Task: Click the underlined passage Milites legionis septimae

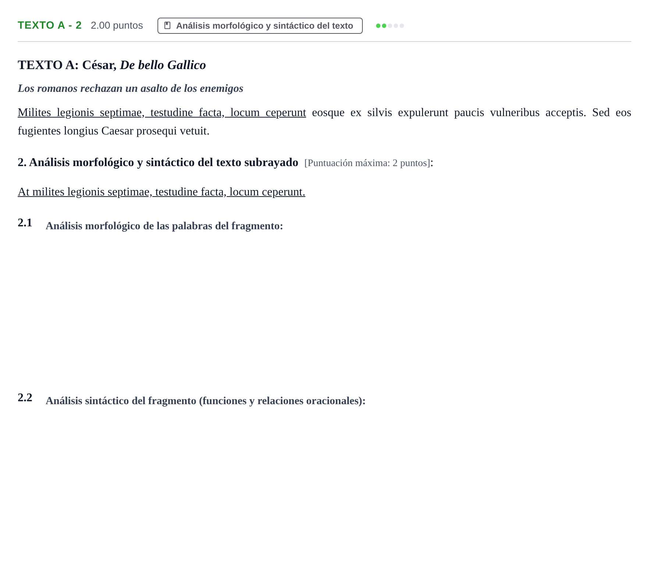Action: click(162, 112)
